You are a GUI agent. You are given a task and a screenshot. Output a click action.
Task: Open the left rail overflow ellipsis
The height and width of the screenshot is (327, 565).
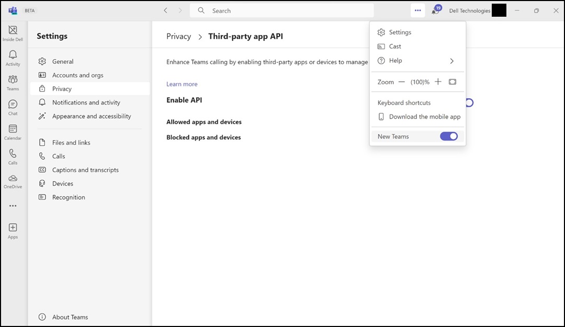(x=13, y=205)
